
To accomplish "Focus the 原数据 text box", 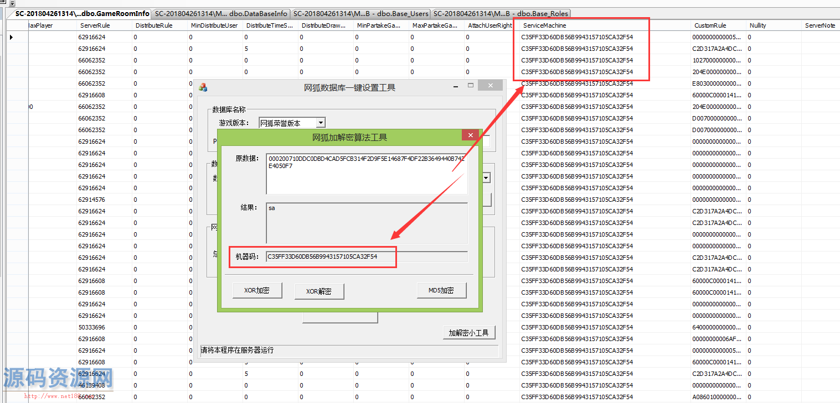I will point(366,174).
